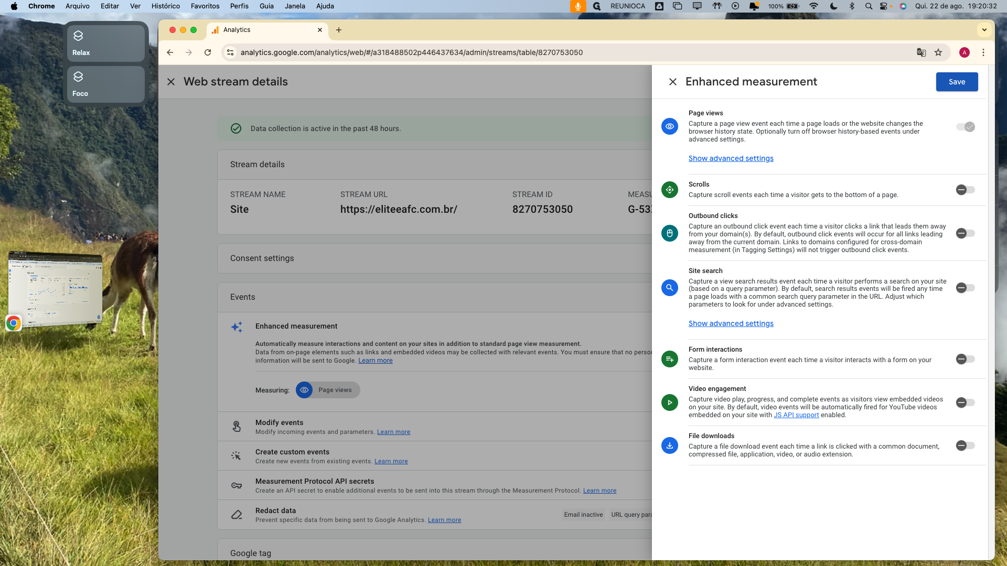Screen dimensions: 1007x566
Task: Click the Measurement Protocol key icon
Action: 237,485
